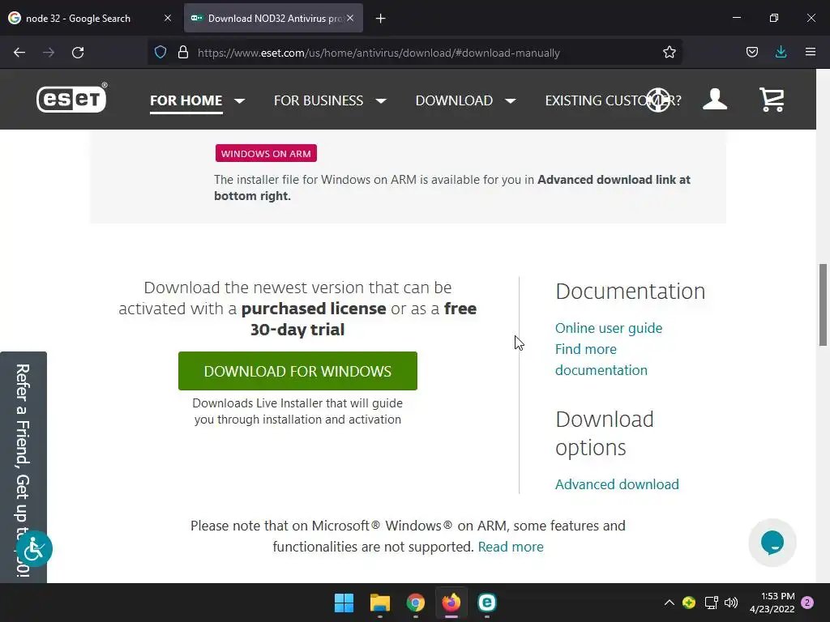Open File Explorer from the taskbar

379,603
